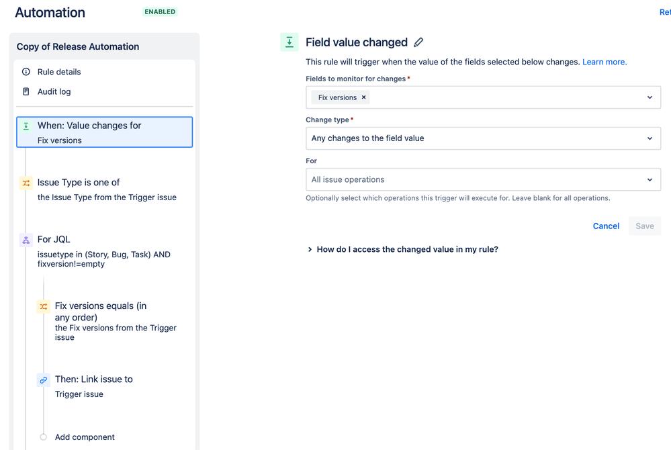Click the orange condition icon for Issue Type
Image resolution: width=671 pixels, height=450 pixels.
pyautogui.click(x=26, y=183)
